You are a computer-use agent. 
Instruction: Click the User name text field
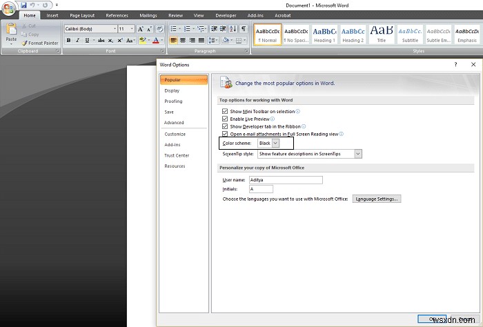(286, 180)
